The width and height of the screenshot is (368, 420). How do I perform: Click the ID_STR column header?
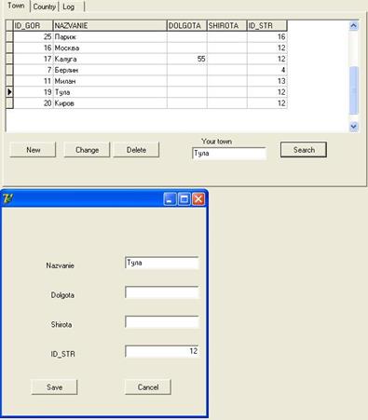(267, 25)
